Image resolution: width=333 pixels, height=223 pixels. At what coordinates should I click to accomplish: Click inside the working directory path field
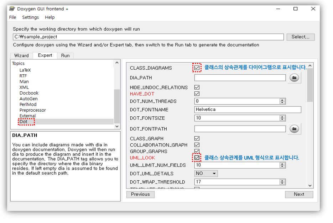click(x=142, y=37)
